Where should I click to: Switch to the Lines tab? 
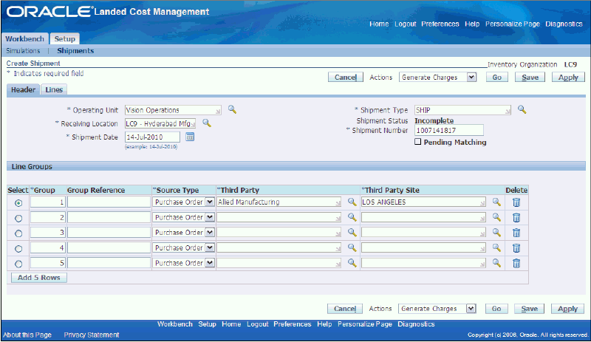pos(54,89)
